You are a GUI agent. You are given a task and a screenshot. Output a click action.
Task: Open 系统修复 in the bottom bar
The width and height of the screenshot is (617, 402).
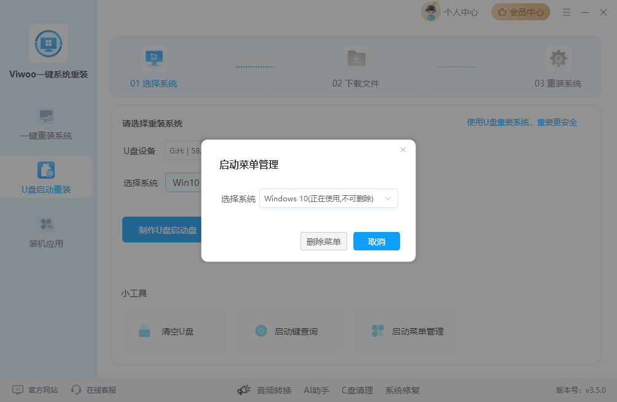tap(403, 390)
